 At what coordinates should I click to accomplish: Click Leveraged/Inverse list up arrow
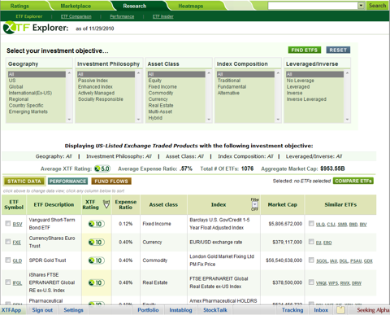coord(347,73)
